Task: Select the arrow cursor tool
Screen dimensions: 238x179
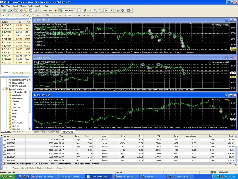Action: [3, 15]
